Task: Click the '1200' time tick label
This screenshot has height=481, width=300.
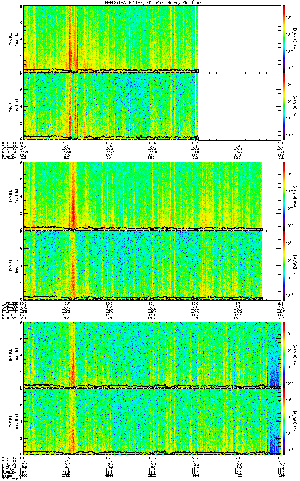Action: [x=280, y=476]
